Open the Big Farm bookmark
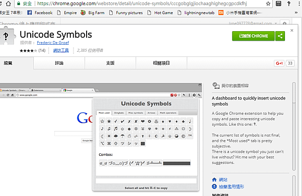The height and width of the screenshot is (196, 302). pyautogui.click(x=93, y=13)
